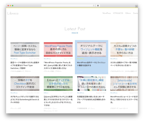Click WordPress category on Post Type Switcher card
Viewport: 144px width, 122px height.
pos(14,59)
